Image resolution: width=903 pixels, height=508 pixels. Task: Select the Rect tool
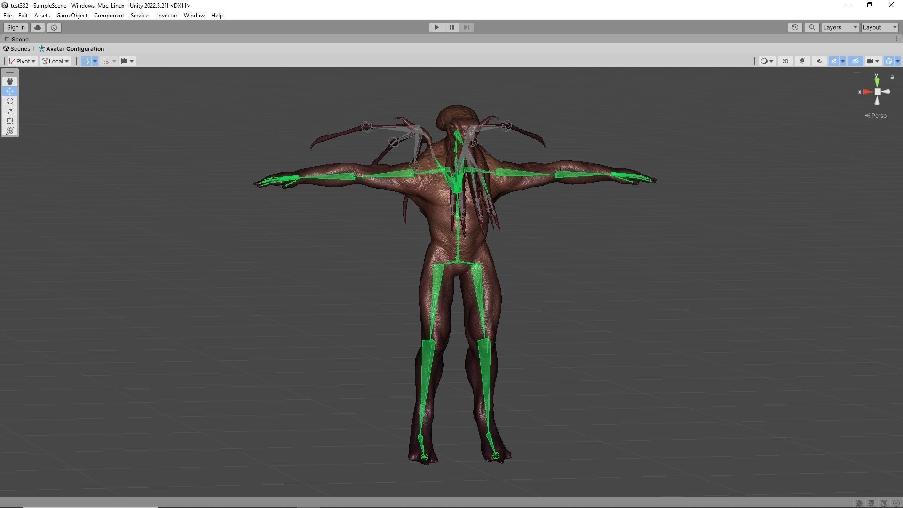click(x=10, y=121)
